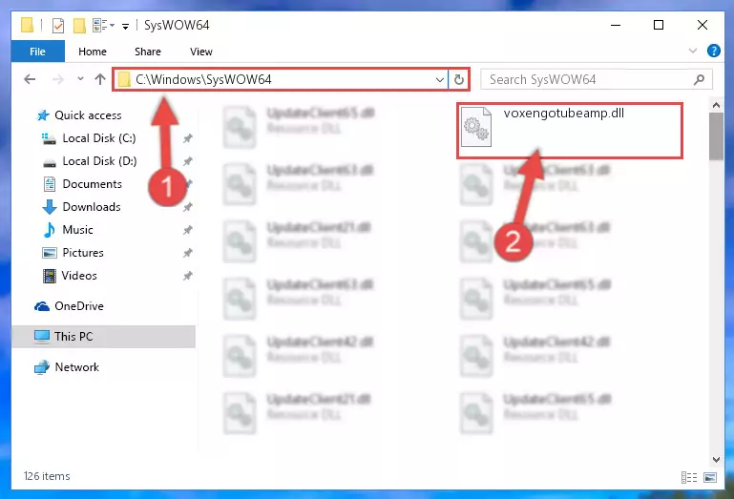Click the forward navigation arrow

[x=58, y=79]
